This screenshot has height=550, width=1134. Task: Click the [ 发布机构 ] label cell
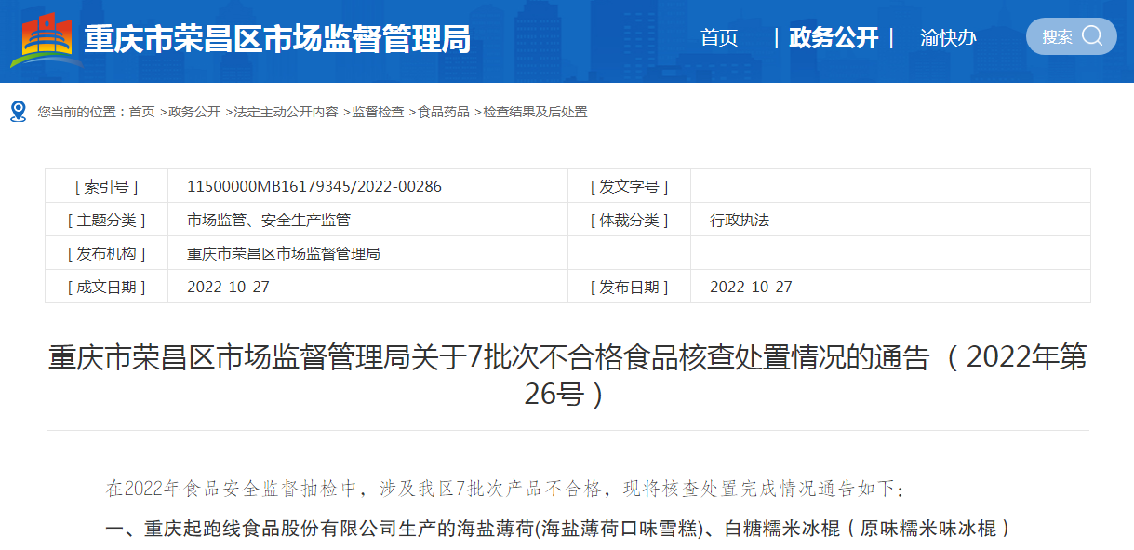pos(106,253)
